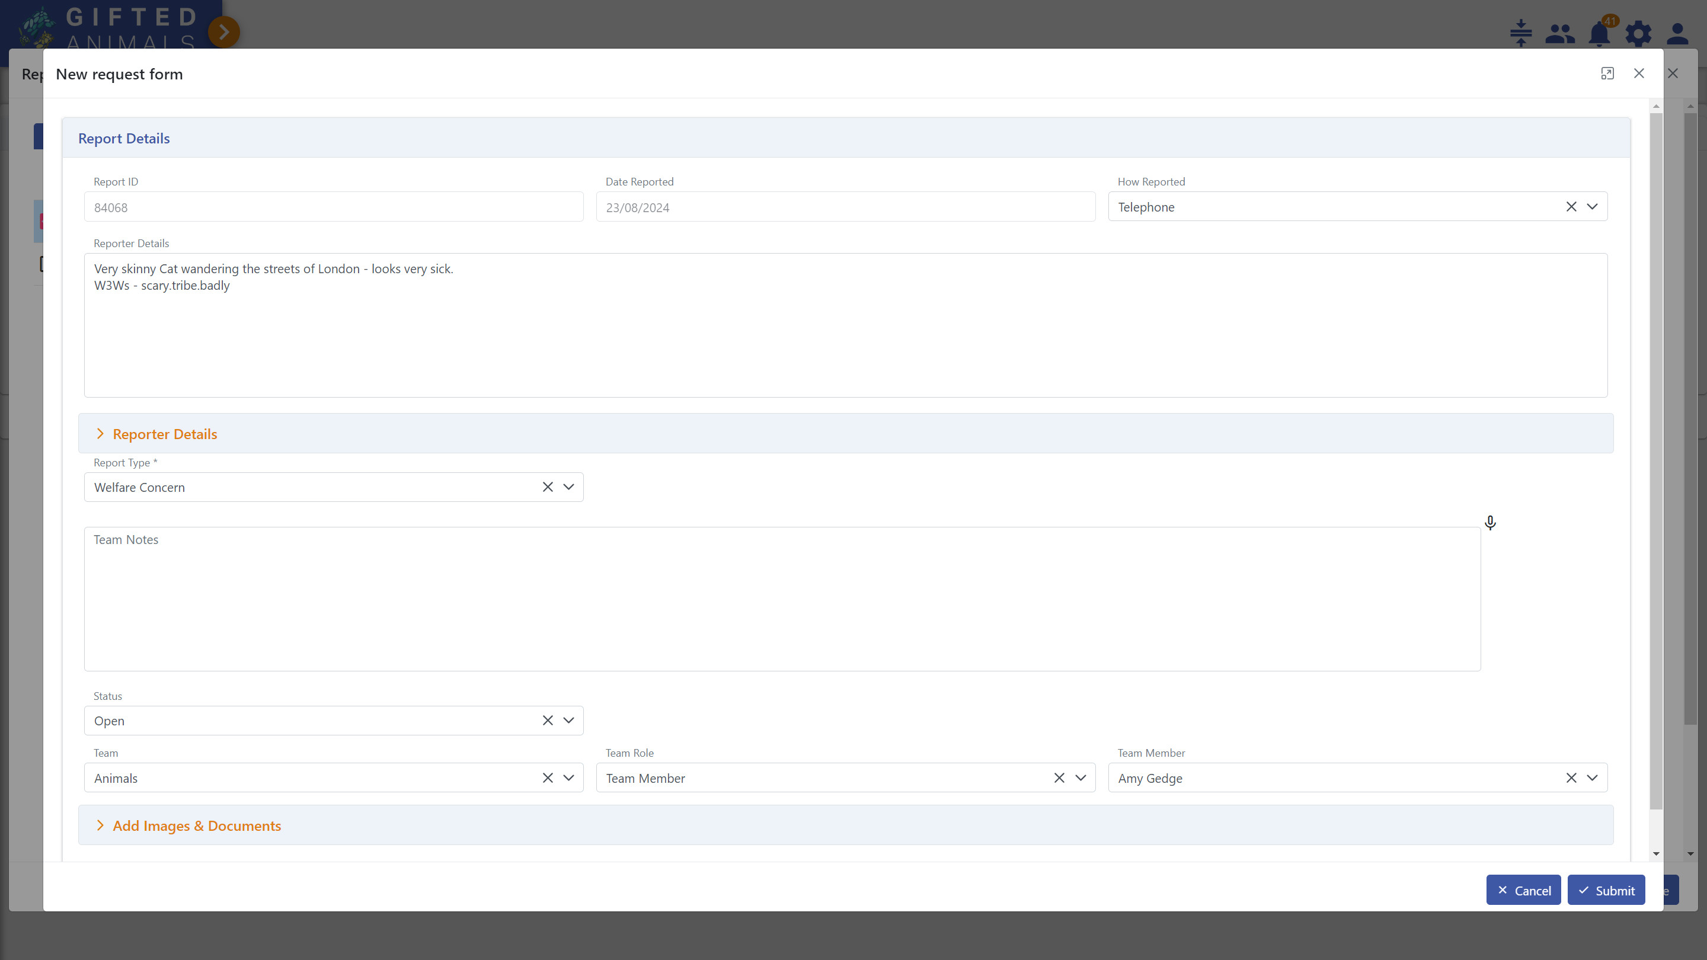This screenshot has width=1707, height=960.
Task: Click the collapse rows icon in header
Action: tap(1521, 33)
